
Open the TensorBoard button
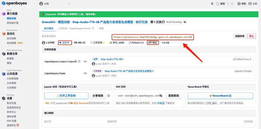click(x=220, y=96)
